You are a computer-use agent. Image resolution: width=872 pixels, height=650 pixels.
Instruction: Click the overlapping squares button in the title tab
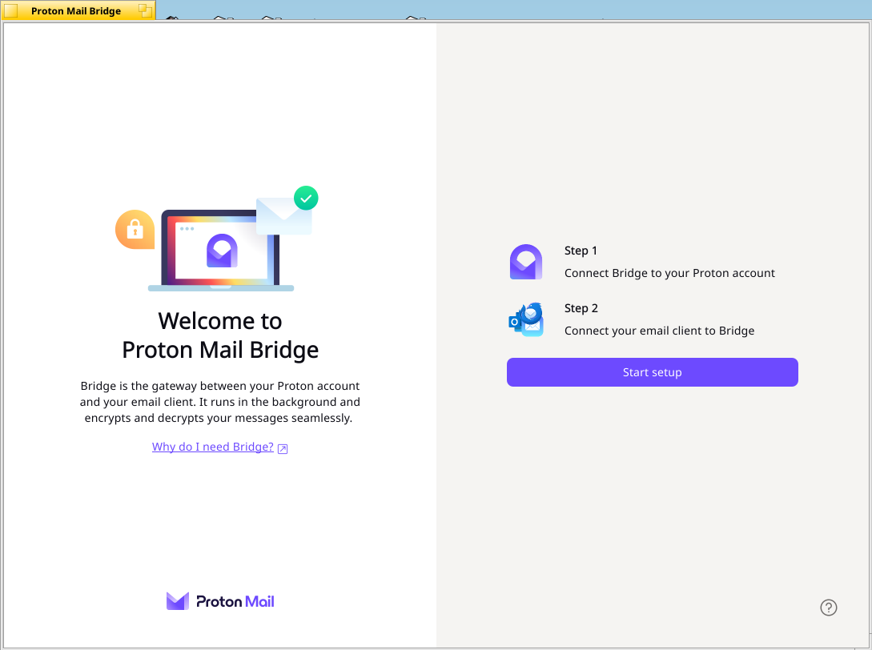pyautogui.click(x=145, y=10)
